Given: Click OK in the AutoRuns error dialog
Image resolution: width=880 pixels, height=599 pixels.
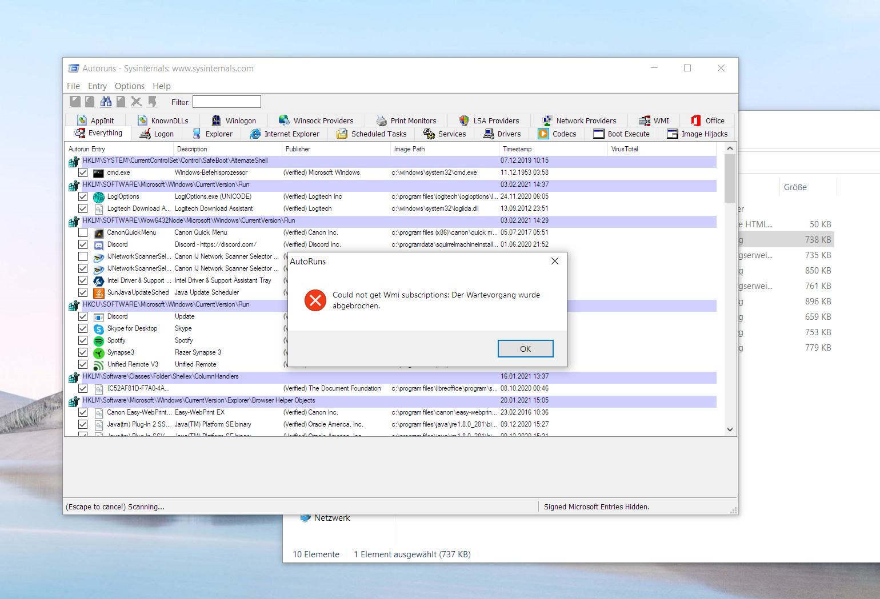Looking at the screenshot, I should pyautogui.click(x=526, y=349).
